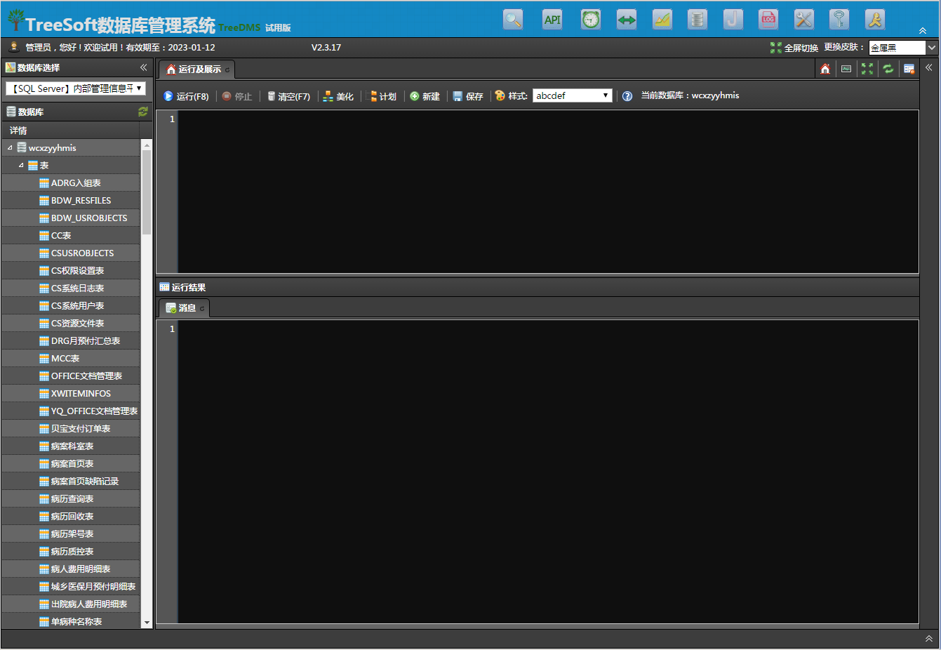Click the table tree scrollbar up arrow

147,145
